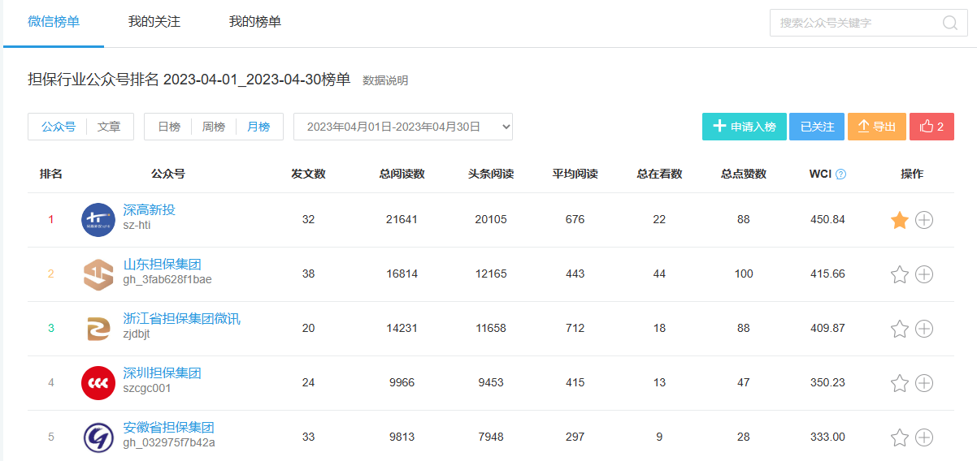
Task: Switch to 我的关注 tab
Action: 154,22
